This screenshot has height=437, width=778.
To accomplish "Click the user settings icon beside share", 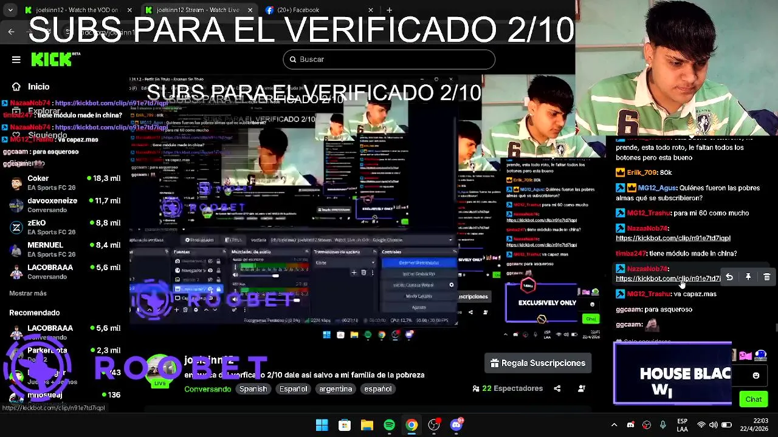I will click(x=582, y=388).
